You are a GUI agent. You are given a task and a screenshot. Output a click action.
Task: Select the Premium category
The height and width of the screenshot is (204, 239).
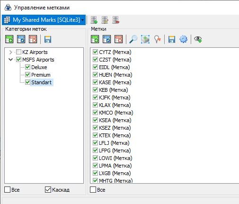click(41, 75)
